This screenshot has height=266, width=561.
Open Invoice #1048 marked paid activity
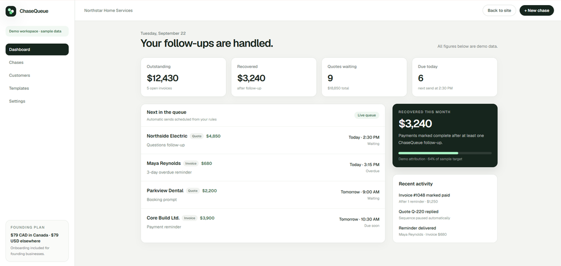(x=424, y=198)
